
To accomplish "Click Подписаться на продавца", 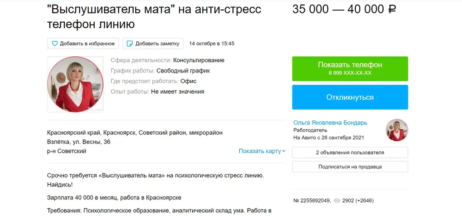I will pyautogui.click(x=350, y=167).
